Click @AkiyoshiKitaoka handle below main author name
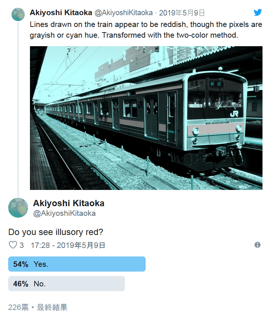This screenshot has width=271, height=320. pos(64,213)
